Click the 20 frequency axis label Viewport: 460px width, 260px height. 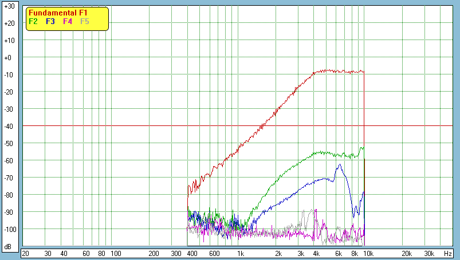point(25,253)
